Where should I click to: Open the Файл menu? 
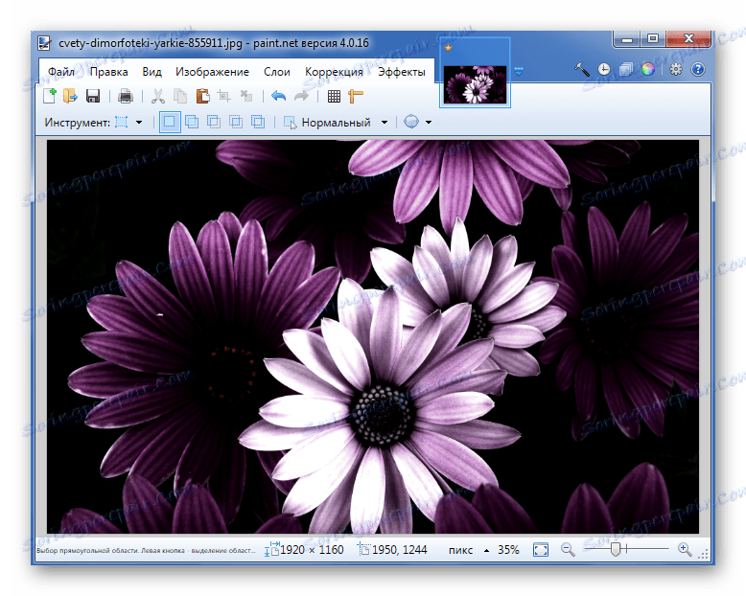click(x=60, y=72)
